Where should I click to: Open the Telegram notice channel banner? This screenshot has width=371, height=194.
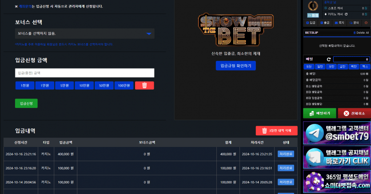336,156
